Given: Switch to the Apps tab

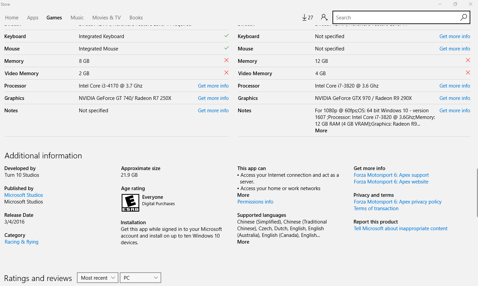Looking at the screenshot, I should click(x=33, y=18).
